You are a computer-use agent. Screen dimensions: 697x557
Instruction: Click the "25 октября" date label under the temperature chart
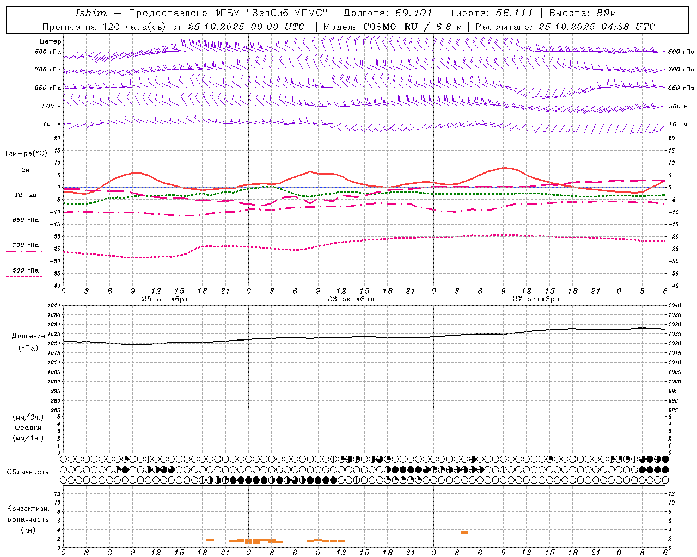pos(166,299)
